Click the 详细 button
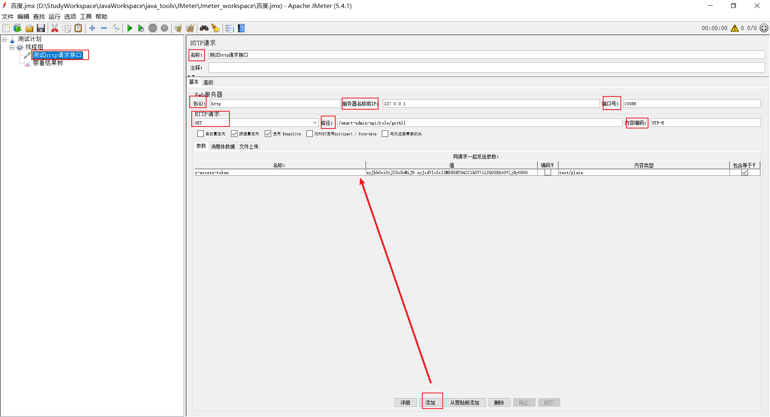Image resolution: width=770 pixels, height=417 pixels. click(x=405, y=403)
